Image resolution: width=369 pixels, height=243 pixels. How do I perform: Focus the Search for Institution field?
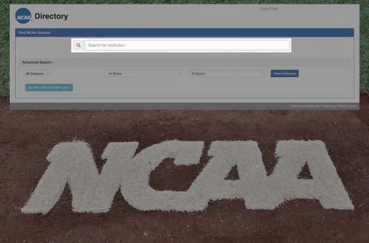pos(187,45)
